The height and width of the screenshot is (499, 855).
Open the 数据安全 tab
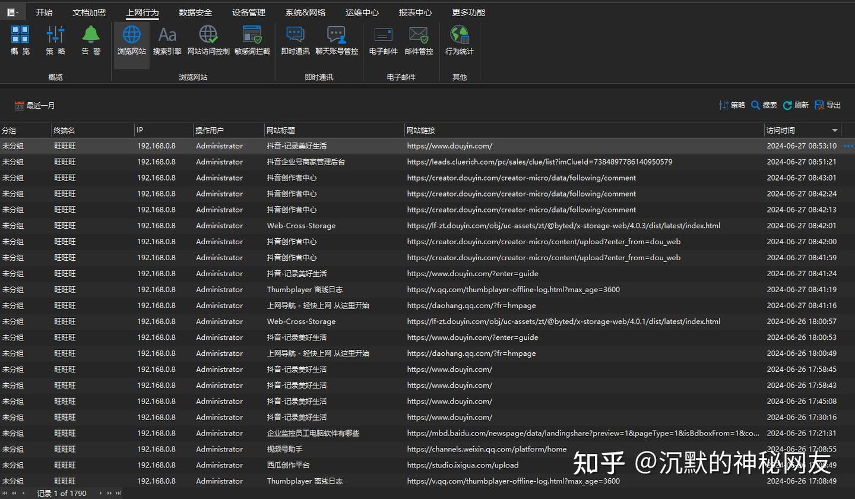(195, 12)
